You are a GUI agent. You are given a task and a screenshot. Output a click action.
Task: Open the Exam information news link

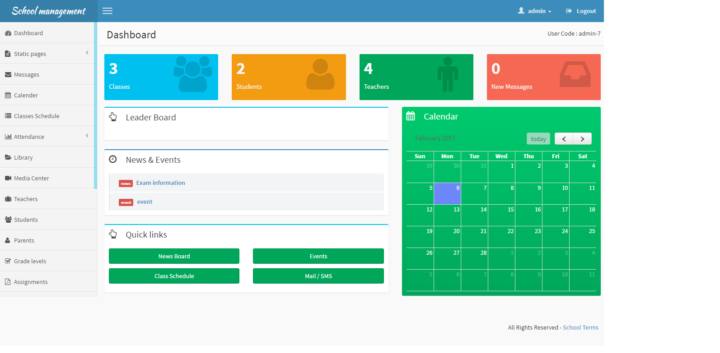click(x=160, y=183)
